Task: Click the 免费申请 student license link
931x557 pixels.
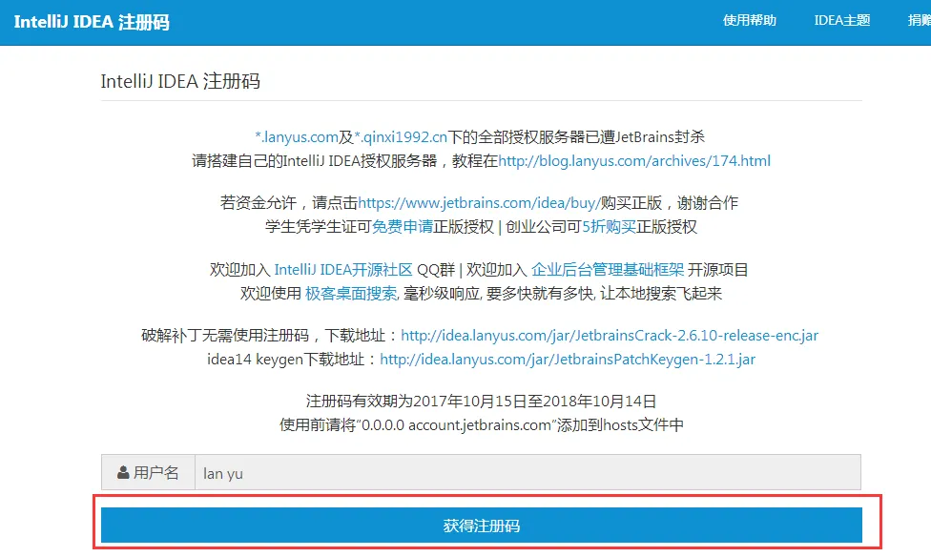Action: pyautogui.click(x=402, y=227)
